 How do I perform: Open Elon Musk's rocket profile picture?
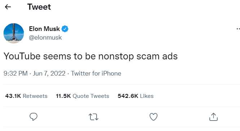14,33
